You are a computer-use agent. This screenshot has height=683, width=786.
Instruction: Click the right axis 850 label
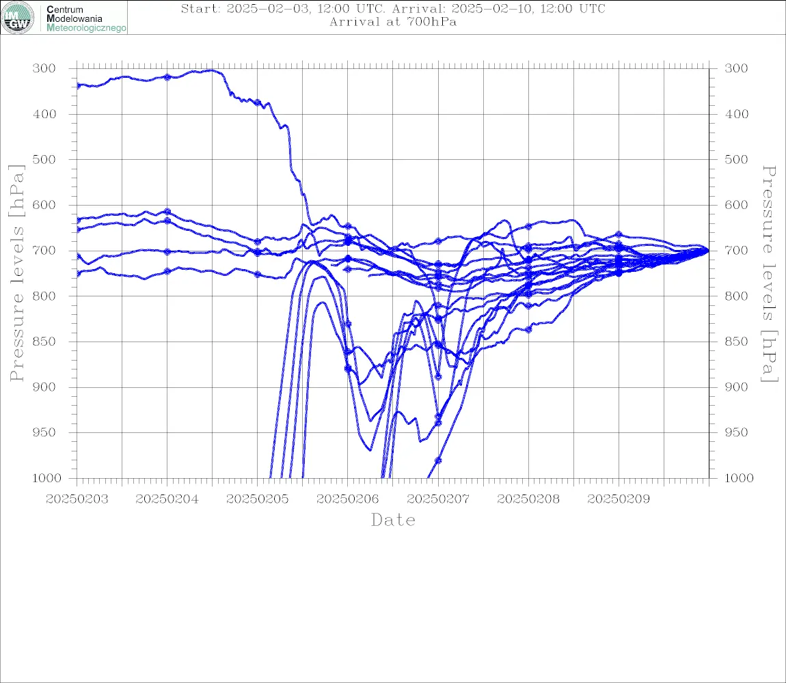click(x=736, y=341)
